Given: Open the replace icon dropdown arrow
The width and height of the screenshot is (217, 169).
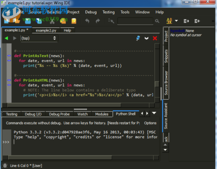Looking at the screenshot, I should pos(176,21).
